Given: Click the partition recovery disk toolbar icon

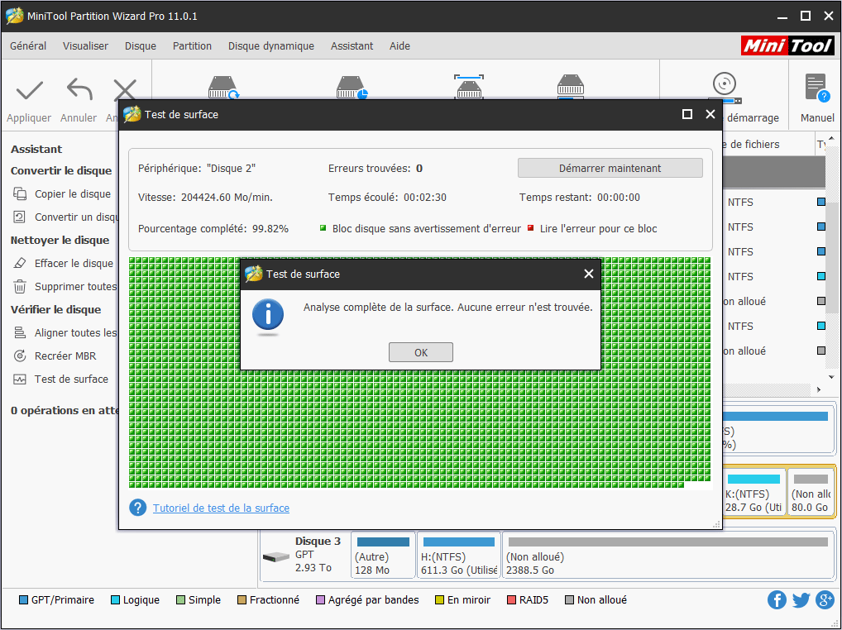Looking at the screenshot, I should click(x=352, y=88).
